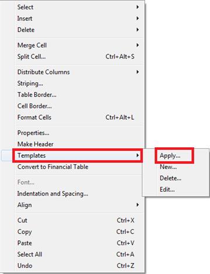
Task: Open the Delete submenu at top
Action: coord(78,30)
